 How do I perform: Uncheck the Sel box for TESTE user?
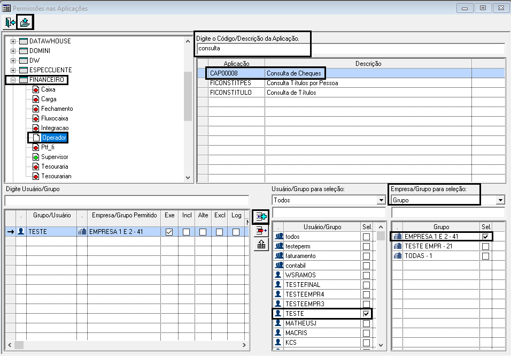coord(366,314)
